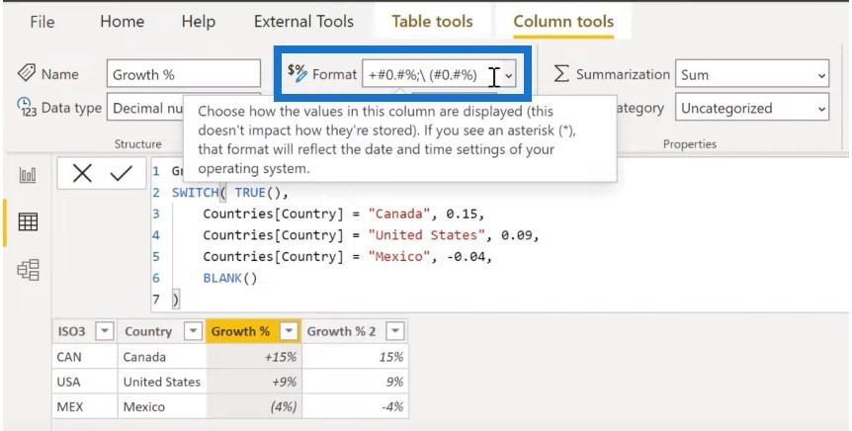852x431 pixels.
Task: Click the +15% growth cell
Action: click(254, 357)
